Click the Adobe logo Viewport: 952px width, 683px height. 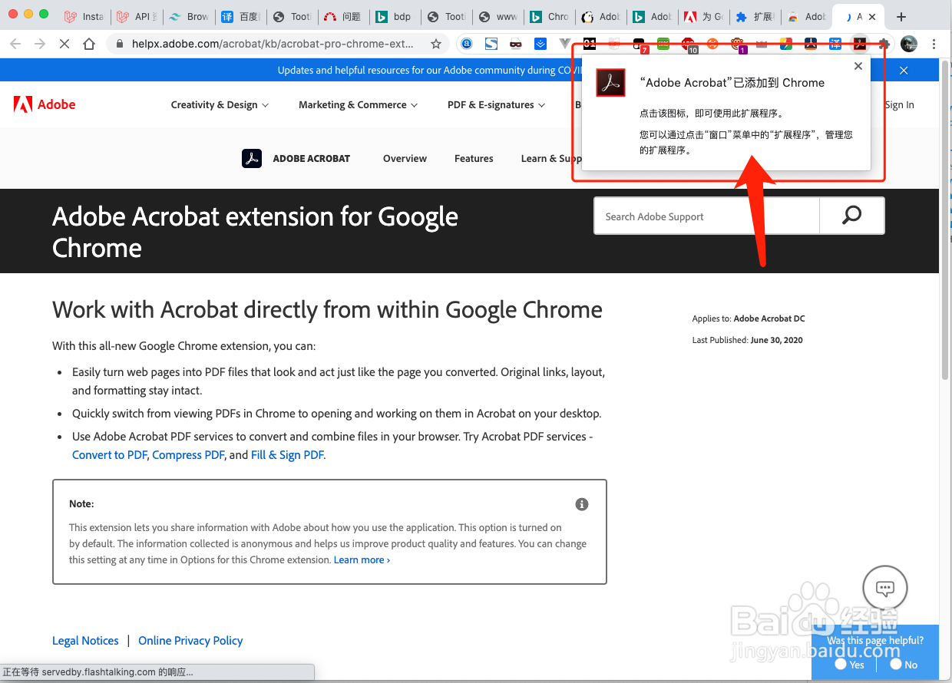click(x=45, y=104)
